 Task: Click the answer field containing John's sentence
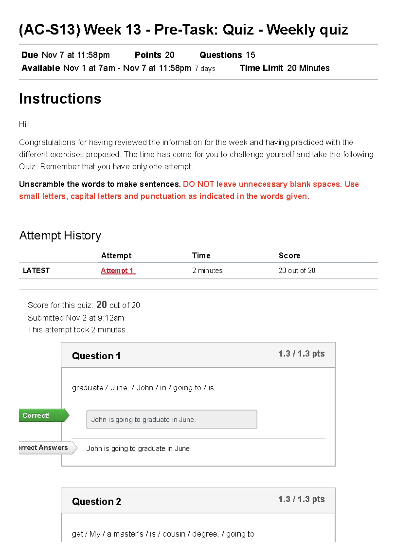(172, 420)
